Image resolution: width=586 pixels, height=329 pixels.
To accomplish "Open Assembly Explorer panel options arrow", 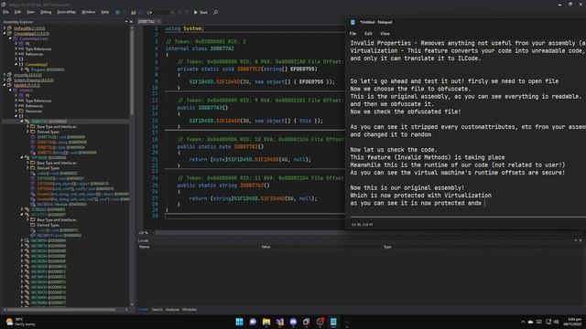I will click(x=126, y=22).
